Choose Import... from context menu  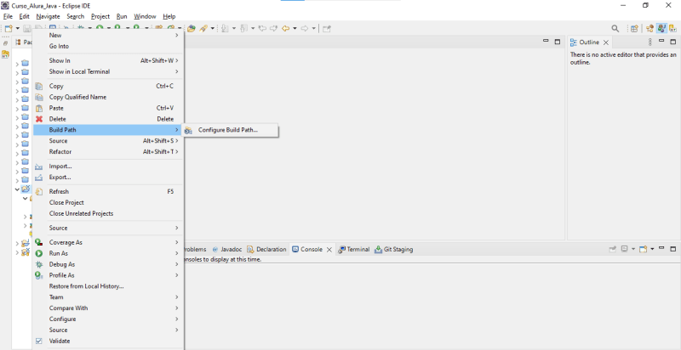(109, 167)
